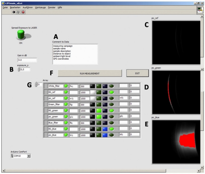Click the White_filter name field
The image size is (205, 174).
(x=55, y=86)
